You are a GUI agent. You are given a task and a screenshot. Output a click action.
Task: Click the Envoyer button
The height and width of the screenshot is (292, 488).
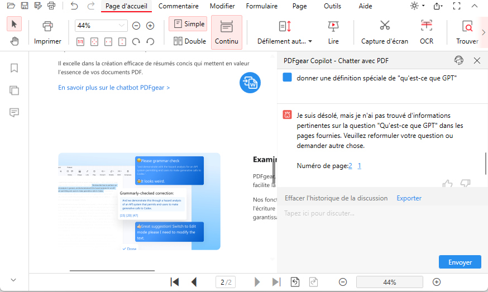click(x=460, y=262)
